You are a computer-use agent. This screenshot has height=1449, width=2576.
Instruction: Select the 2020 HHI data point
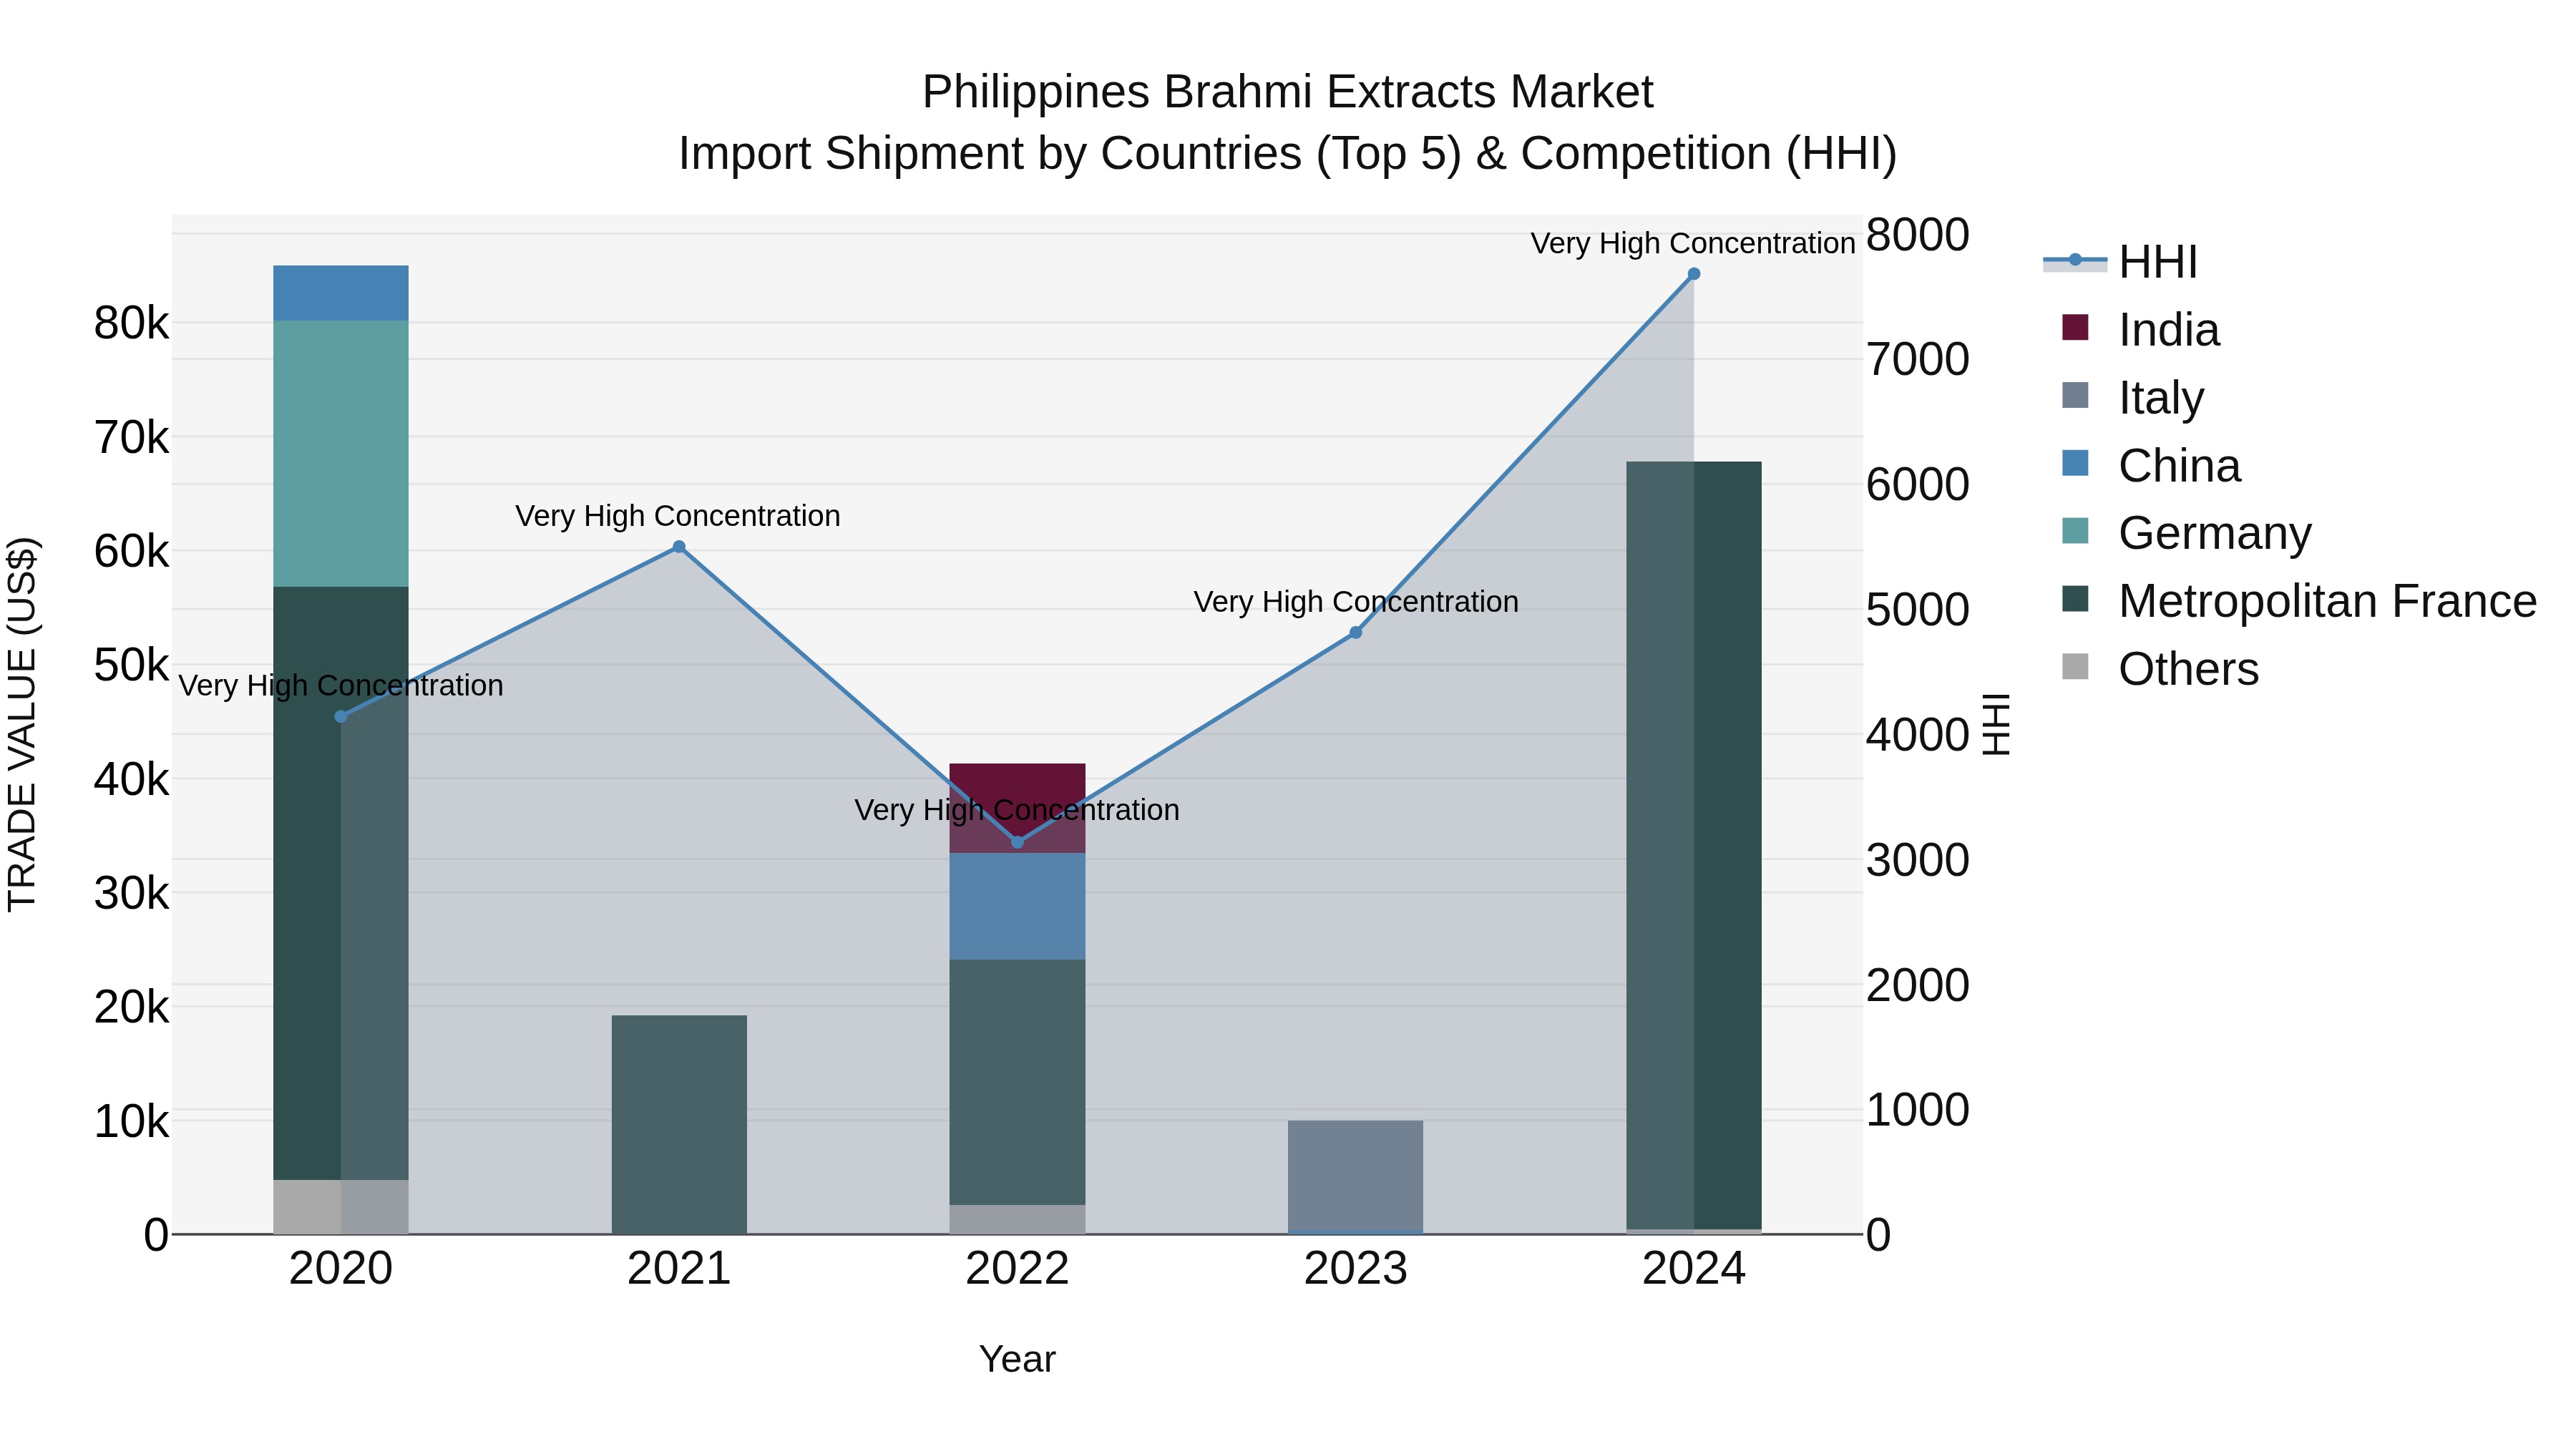[x=341, y=716]
